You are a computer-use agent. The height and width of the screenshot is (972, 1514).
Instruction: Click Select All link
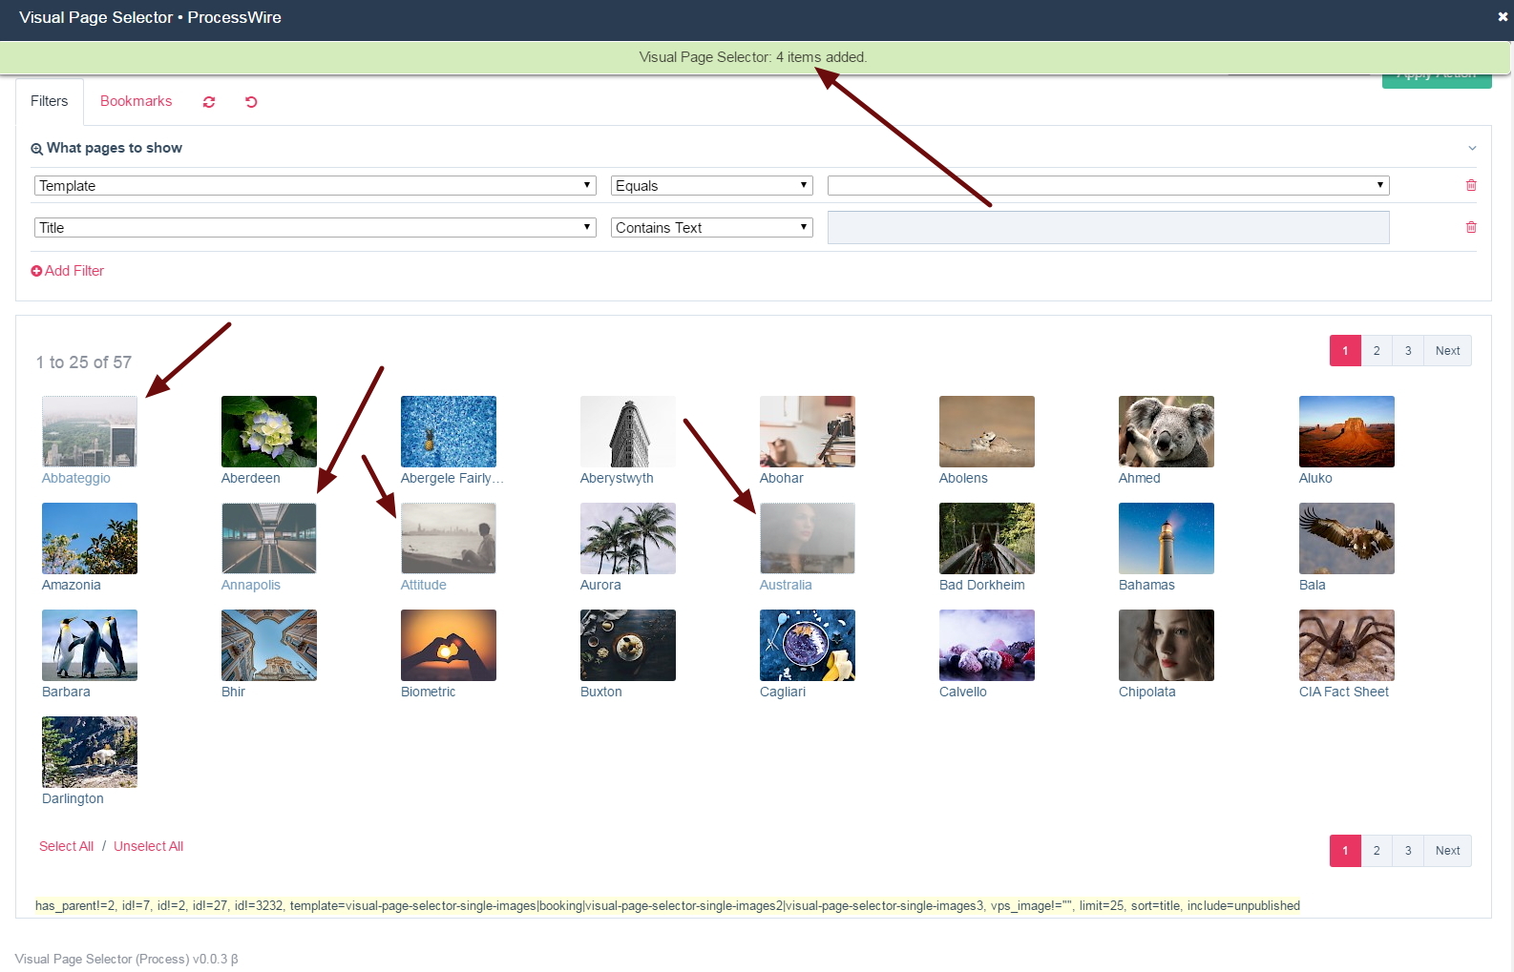(x=66, y=846)
